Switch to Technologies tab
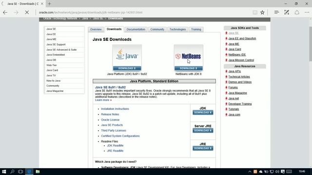312x175 pixels. 177,29
